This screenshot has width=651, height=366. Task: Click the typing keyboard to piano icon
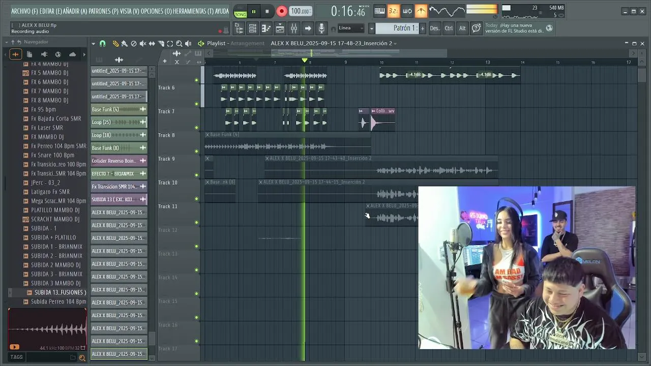click(x=379, y=11)
